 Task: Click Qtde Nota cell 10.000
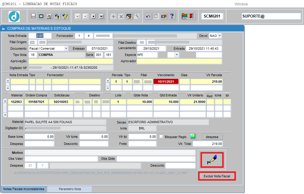pos(140,102)
